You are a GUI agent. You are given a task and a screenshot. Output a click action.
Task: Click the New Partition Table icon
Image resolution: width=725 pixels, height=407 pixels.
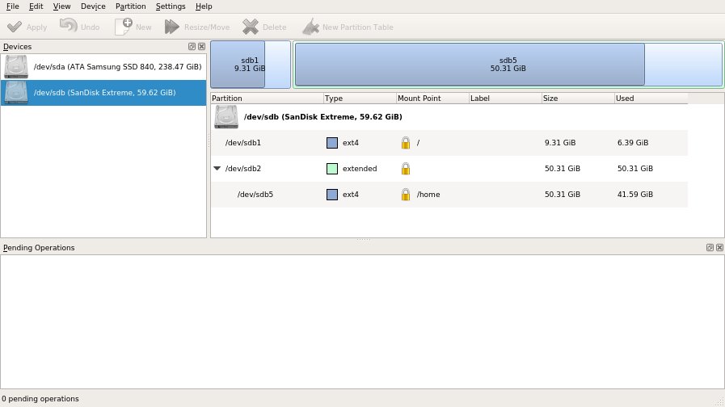point(310,27)
